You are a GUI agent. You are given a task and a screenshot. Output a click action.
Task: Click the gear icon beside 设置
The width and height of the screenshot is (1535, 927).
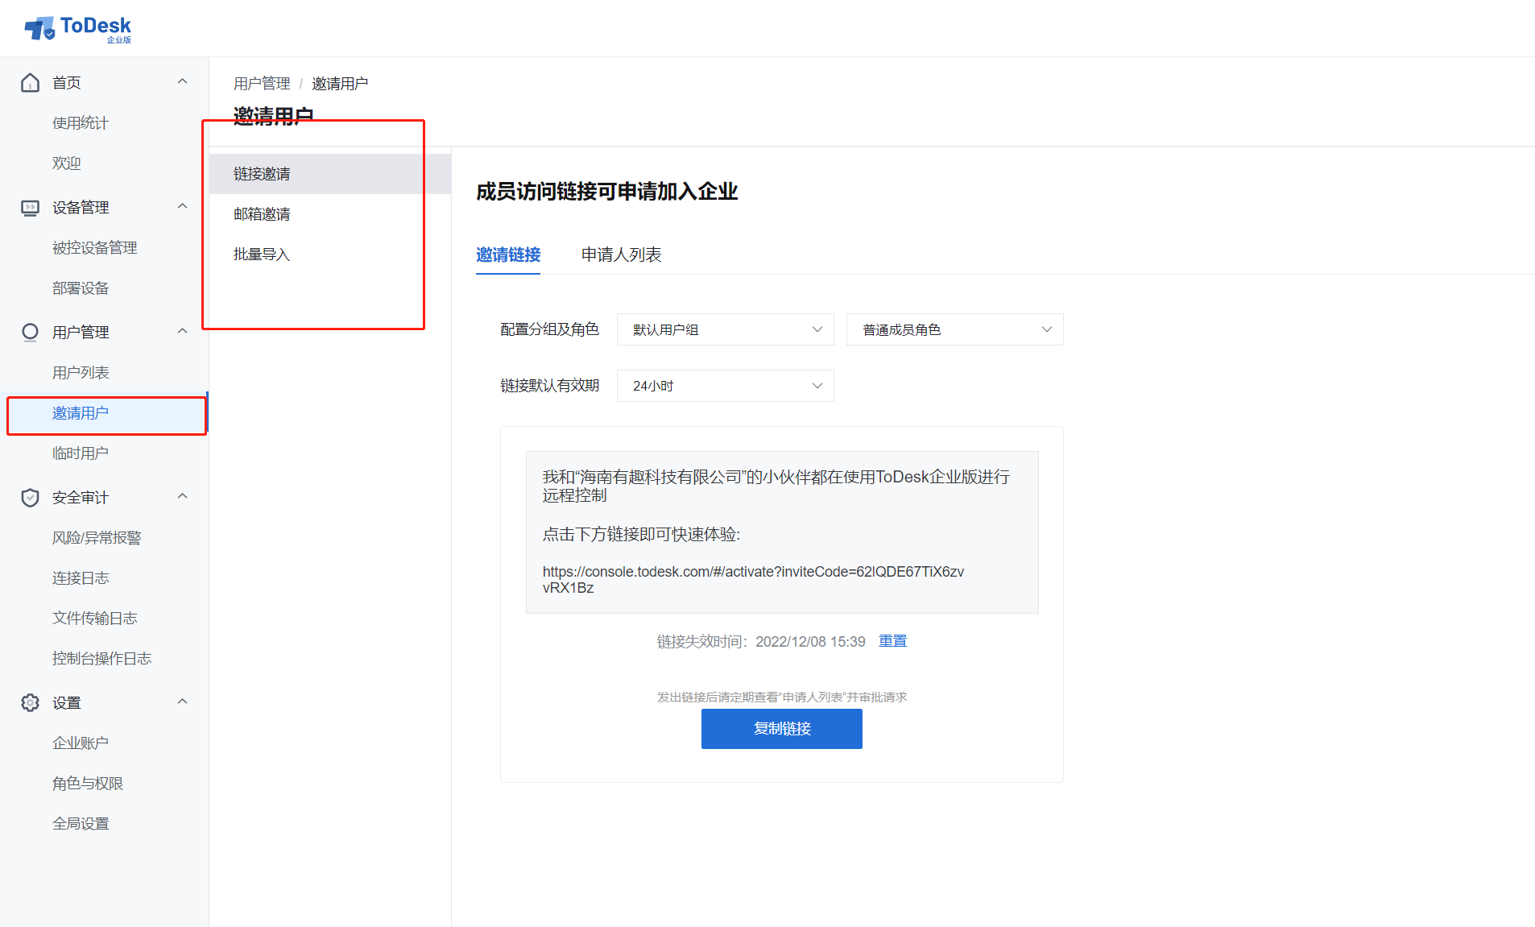click(x=30, y=703)
